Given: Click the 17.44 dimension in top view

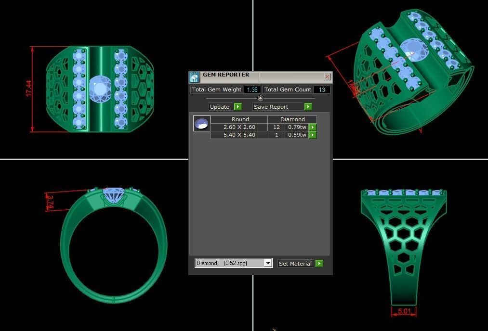Looking at the screenshot, I should pos(28,89).
